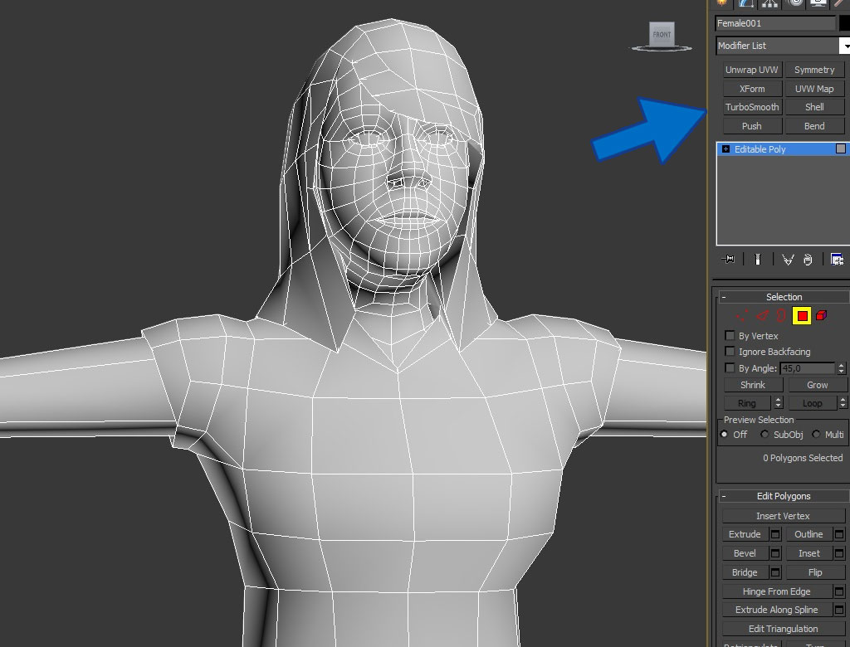Click the Loop spinner arrows

click(843, 403)
